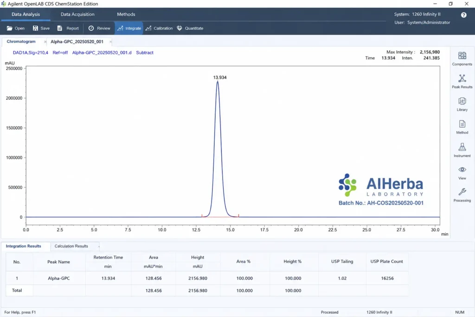Click USP Tailing value 1.02
The width and height of the screenshot is (475, 317).
pos(342,278)
